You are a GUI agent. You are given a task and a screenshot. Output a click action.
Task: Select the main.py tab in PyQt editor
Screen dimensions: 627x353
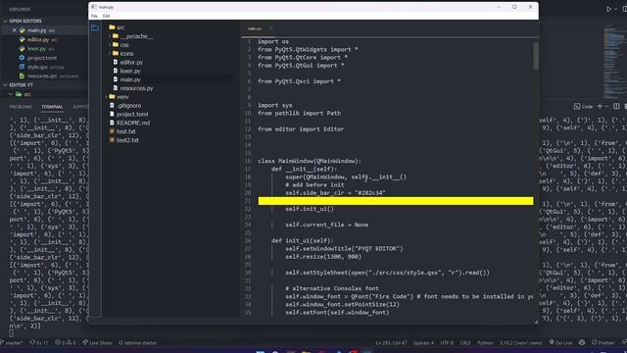point(255,28)
